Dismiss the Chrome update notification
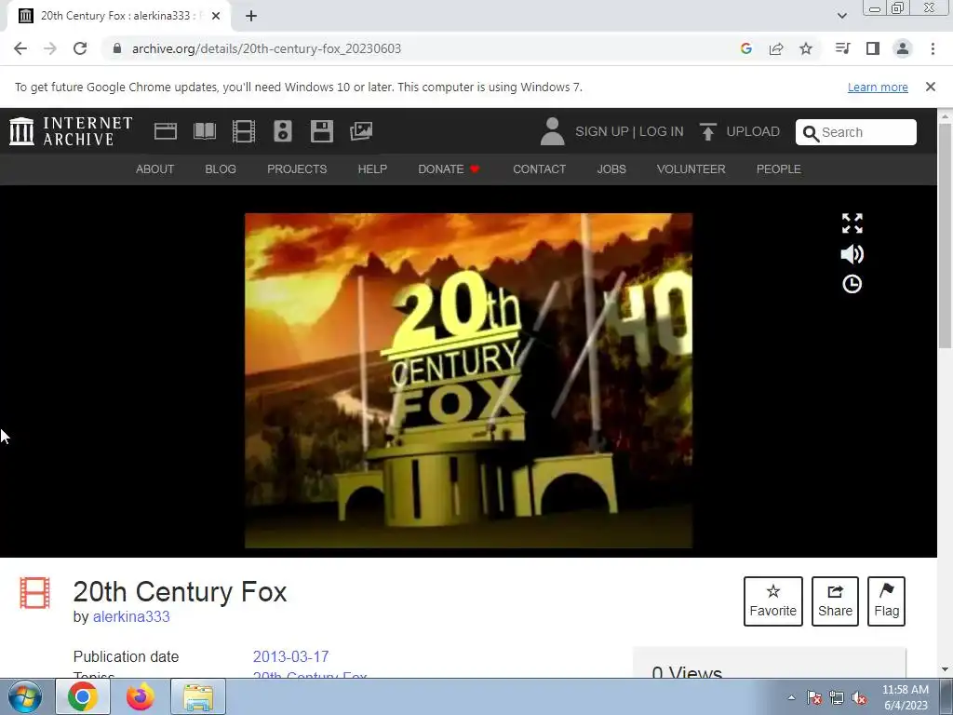This screenshot has width=953, height=715. (931, 87)
